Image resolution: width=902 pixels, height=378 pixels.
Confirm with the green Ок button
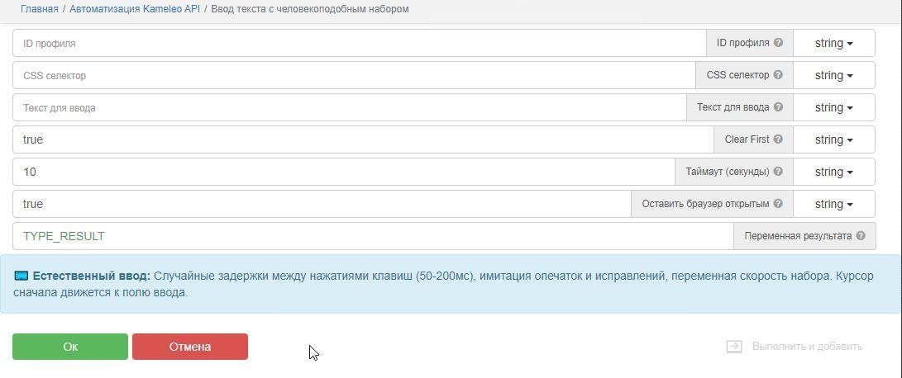click(x=70, y=347)
